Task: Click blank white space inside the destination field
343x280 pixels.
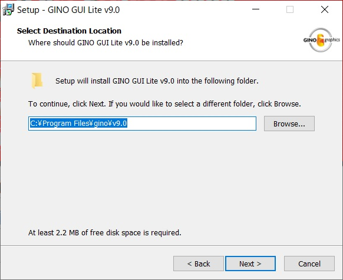Action: [x=191, y=124]
